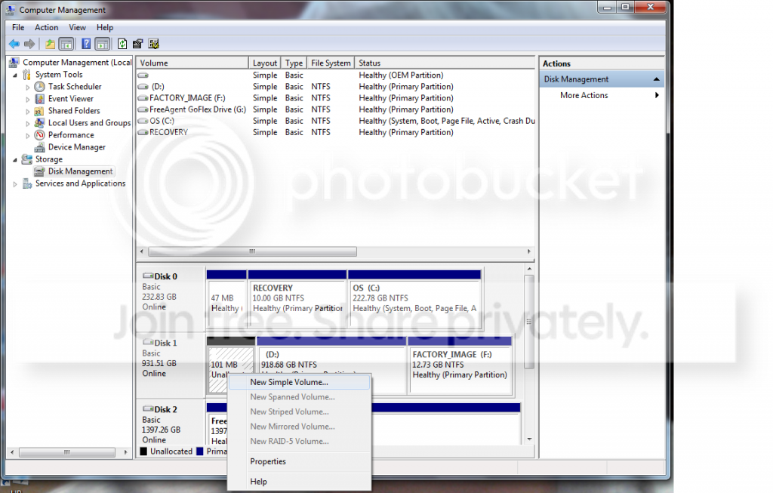This screenshot has height=493, width=773.
Task: Collapse the Storage tree node
Action: coord(15,160)
